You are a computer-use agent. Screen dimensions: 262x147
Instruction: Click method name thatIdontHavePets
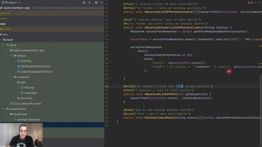pyautogui.click(x=159, y=118)
